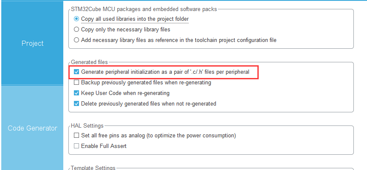Click the 'Enable Full Assert' text label
Screen dimensions: 367x170
click(x=104, y=146)
